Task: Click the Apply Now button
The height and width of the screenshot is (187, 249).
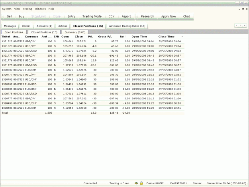Action: [169, 16]
